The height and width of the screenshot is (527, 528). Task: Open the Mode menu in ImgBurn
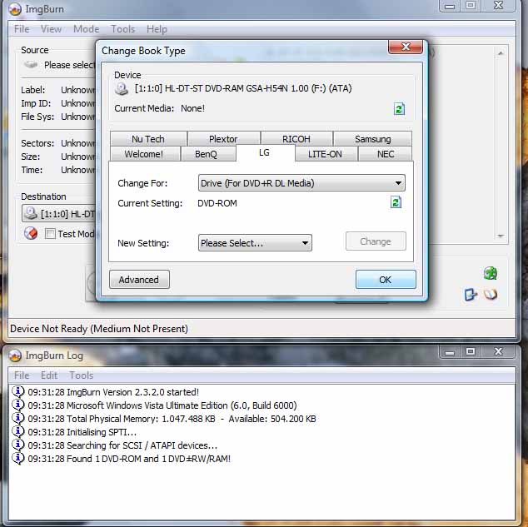click(x=87, y=29)
